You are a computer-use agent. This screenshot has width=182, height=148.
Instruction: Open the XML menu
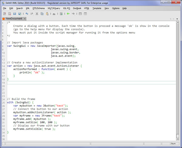pyautogui.click(x=28, y=9)
